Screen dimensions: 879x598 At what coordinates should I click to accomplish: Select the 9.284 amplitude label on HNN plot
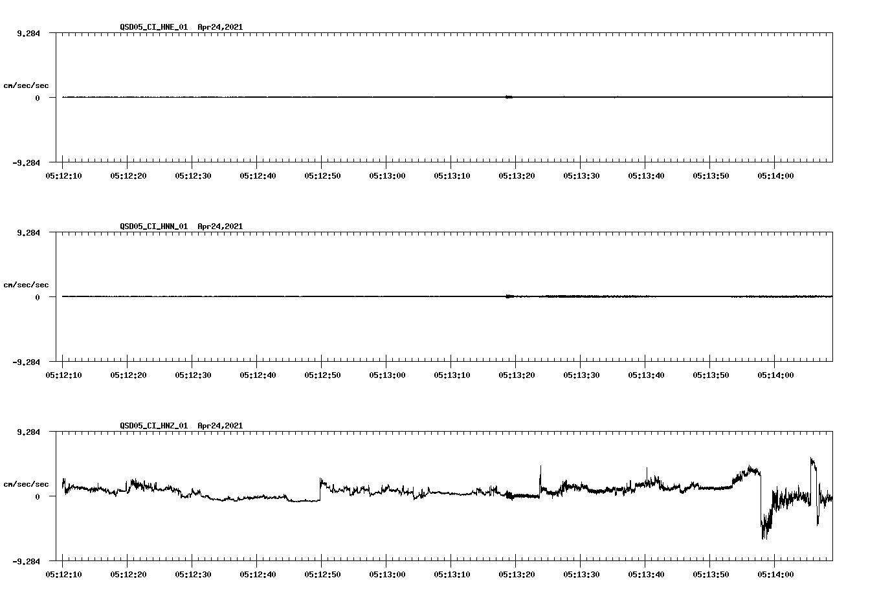tap(30, 231)
